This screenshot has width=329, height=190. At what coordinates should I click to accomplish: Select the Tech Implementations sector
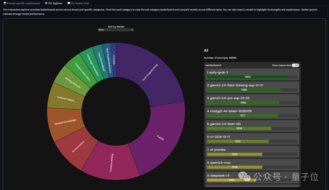tap(108, 60)
